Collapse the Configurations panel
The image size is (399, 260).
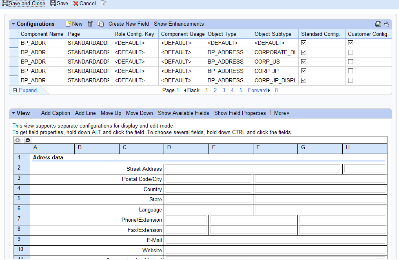click(13, 24)
